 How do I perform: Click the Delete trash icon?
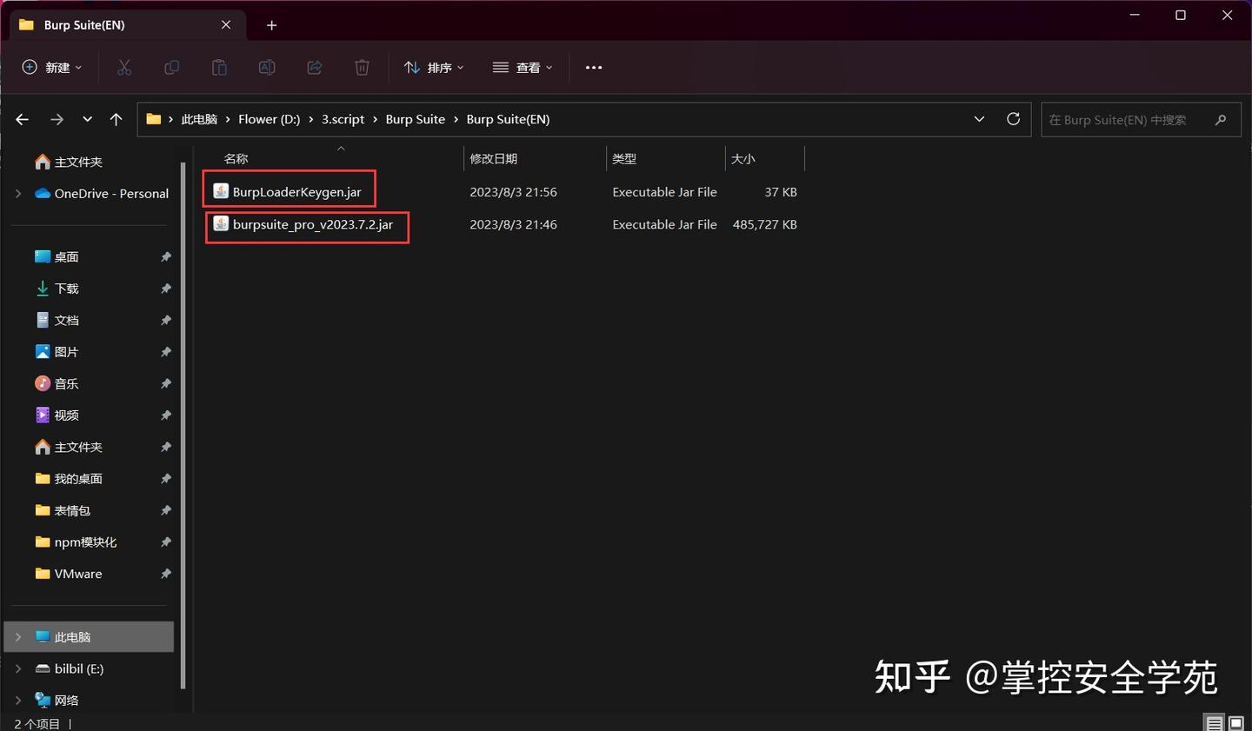click(x=363, y=68)
